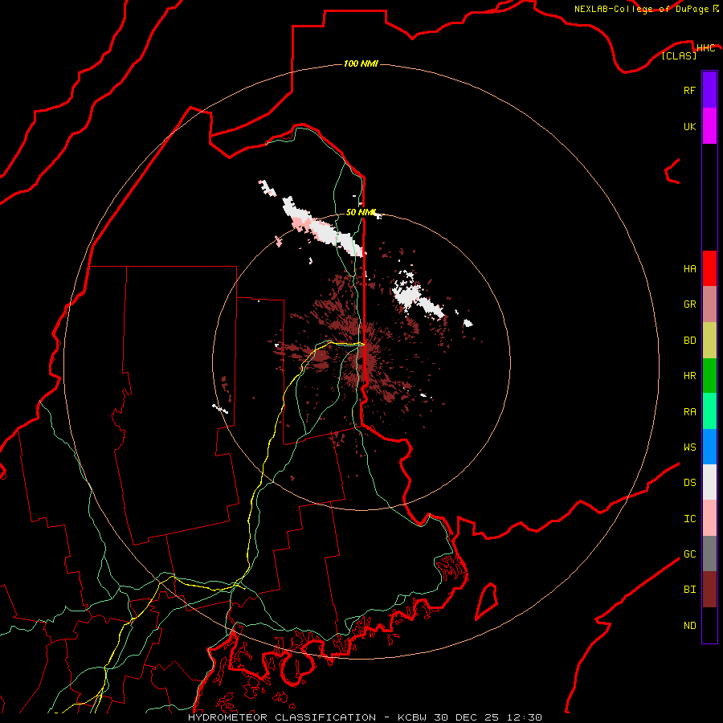Click the GC gray legend swatch
The width and height of the screenshot is (723, 723).
[709, 553]
